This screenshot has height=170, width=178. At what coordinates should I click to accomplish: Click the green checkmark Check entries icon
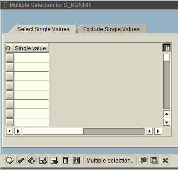coord(21,160)
